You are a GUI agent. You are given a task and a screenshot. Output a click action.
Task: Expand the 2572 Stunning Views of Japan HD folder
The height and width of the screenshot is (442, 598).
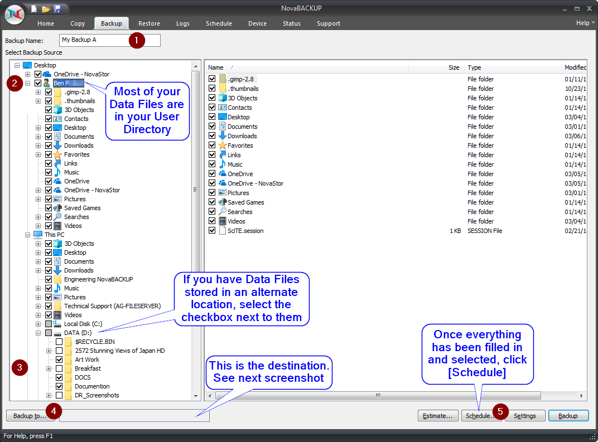(x=49, y=351)
